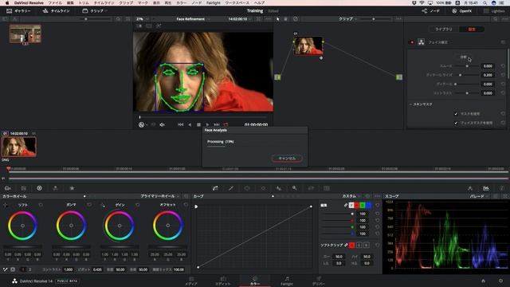
Task: Open the Power Window palette icon
Action: [x=247, y=188]
